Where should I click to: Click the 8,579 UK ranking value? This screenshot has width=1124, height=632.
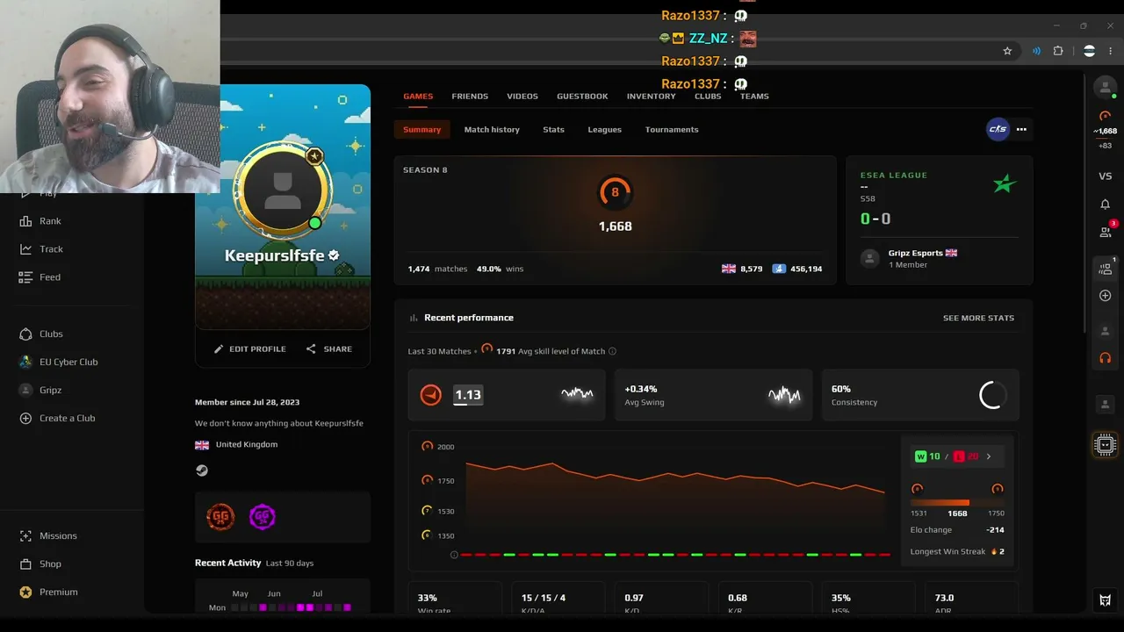[x=752, y=269]
